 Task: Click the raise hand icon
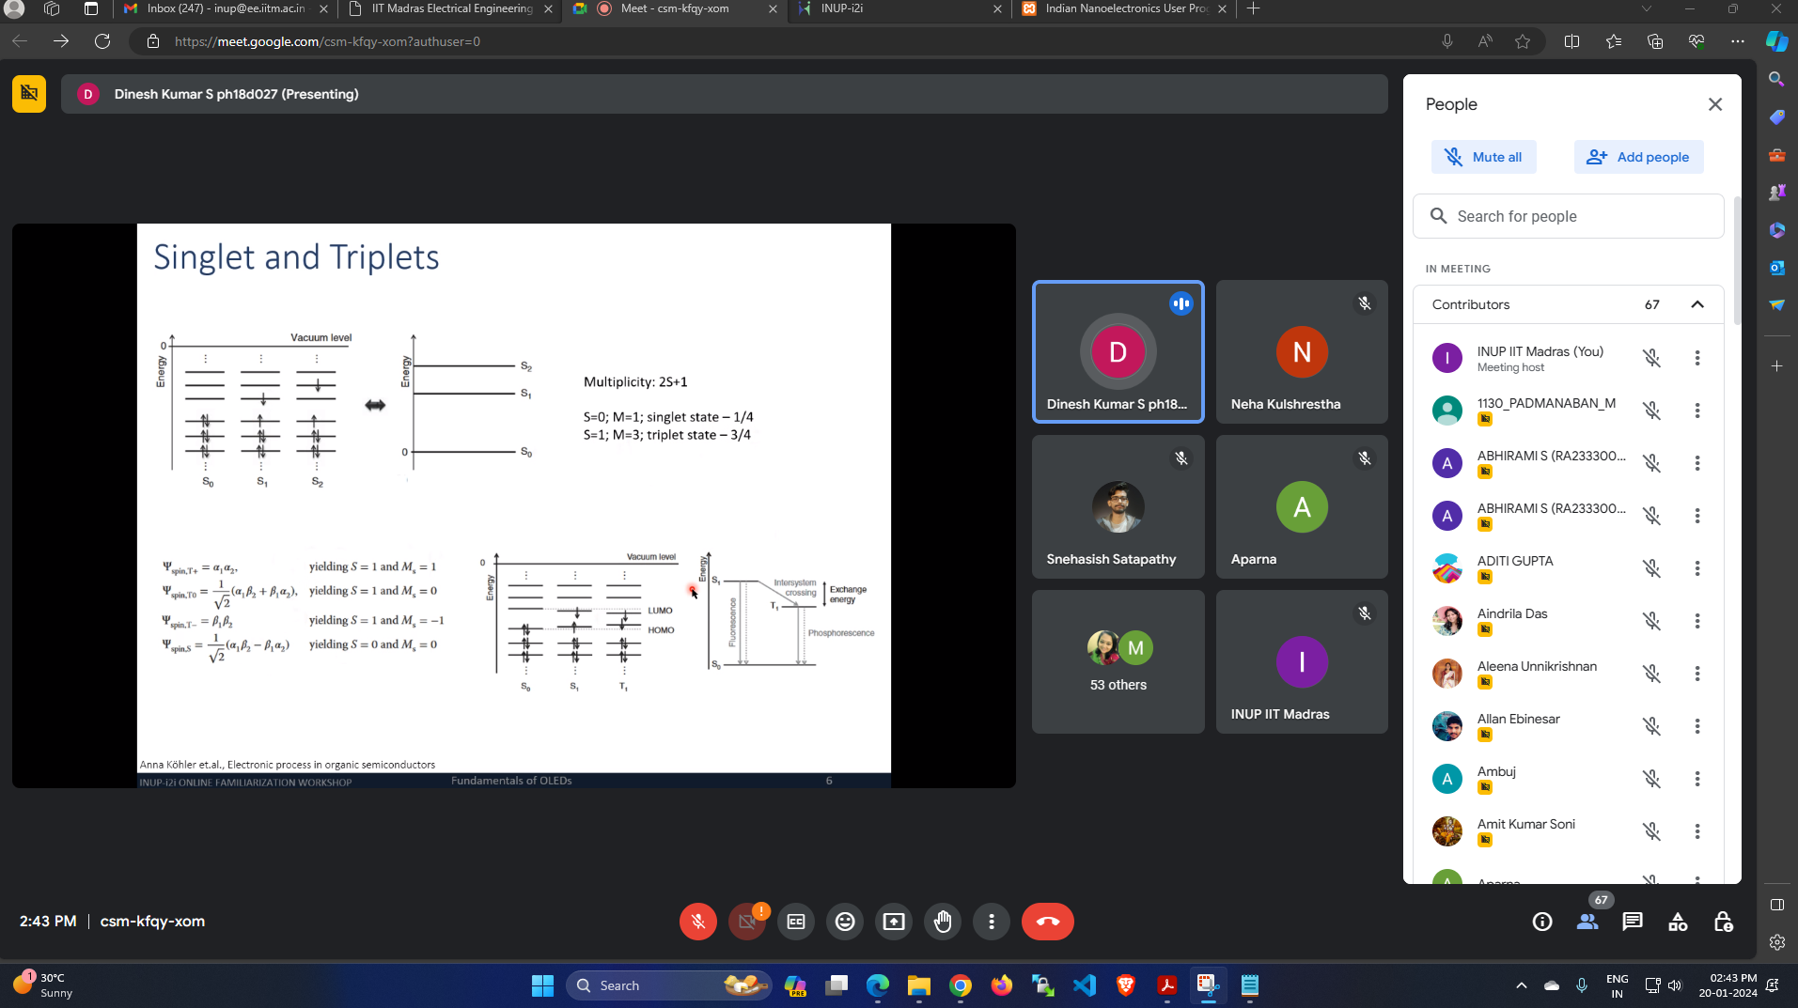click(942, 922)
